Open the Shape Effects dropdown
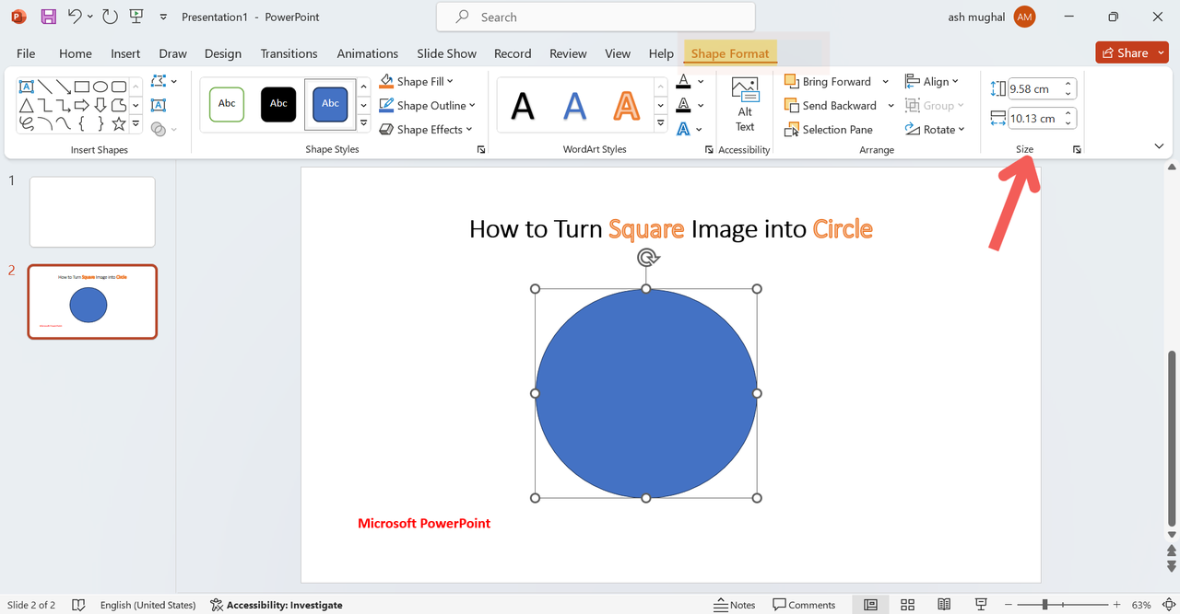Viewport: 1180px width, 614px height. pyautogui.click(x=426, y=130)
